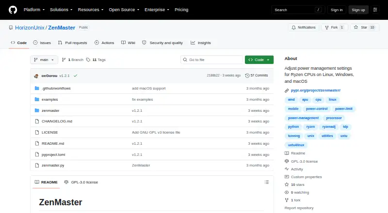Open oxGorou author link

pyautogui.click(x=49, y=76)
